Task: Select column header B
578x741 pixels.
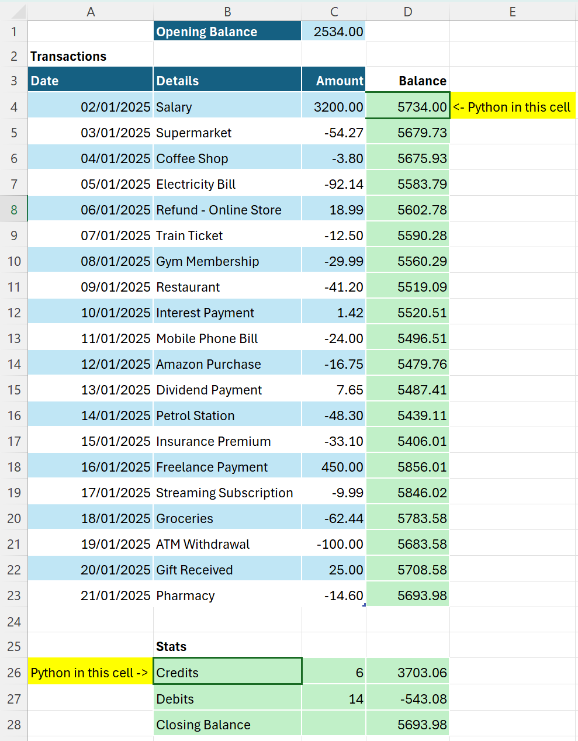Action: [x=227, y=12]
